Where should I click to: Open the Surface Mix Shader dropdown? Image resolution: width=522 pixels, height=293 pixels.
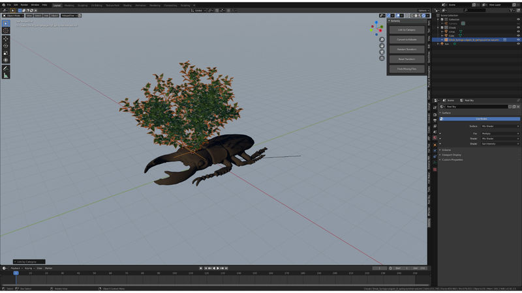click(500, 126)
